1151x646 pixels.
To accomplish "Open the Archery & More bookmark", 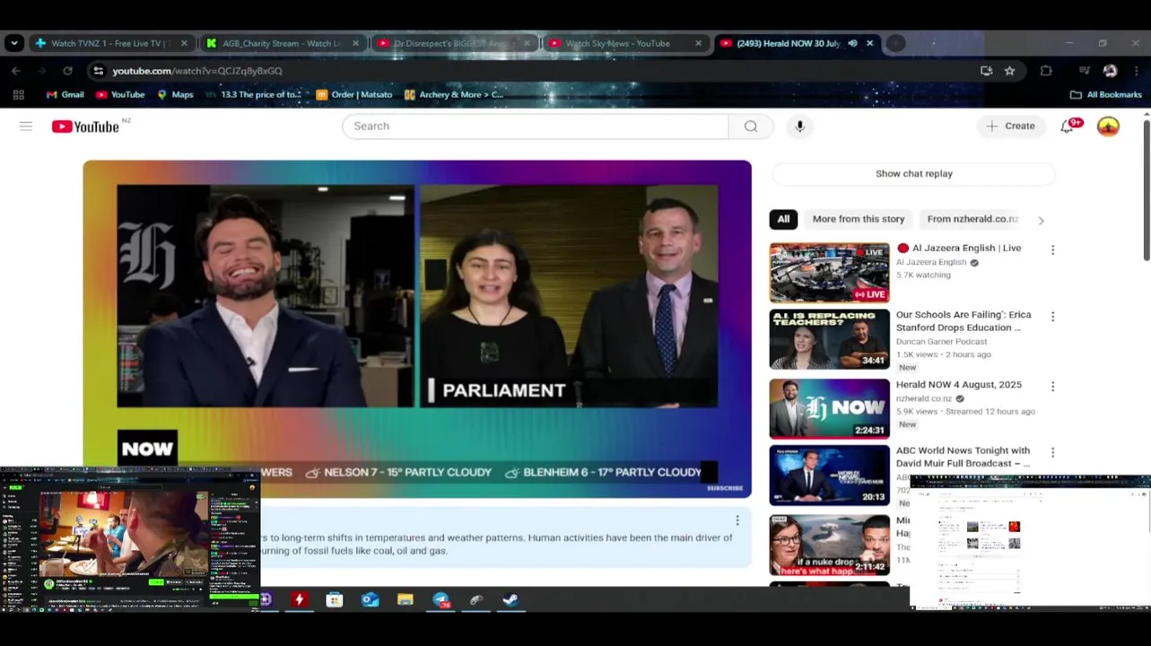I will click(454, 94).
